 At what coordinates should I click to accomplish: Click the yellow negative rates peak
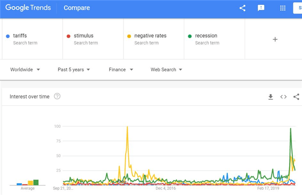[x=127, y=127]
